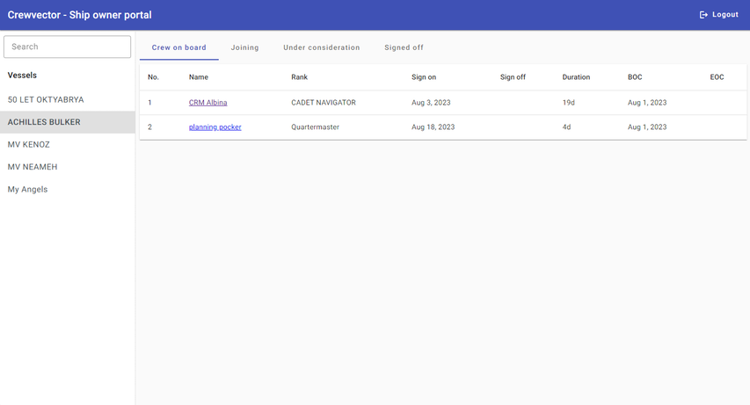750x405 pixels.
Task: Click the Sign on column header
Action: 424,77
